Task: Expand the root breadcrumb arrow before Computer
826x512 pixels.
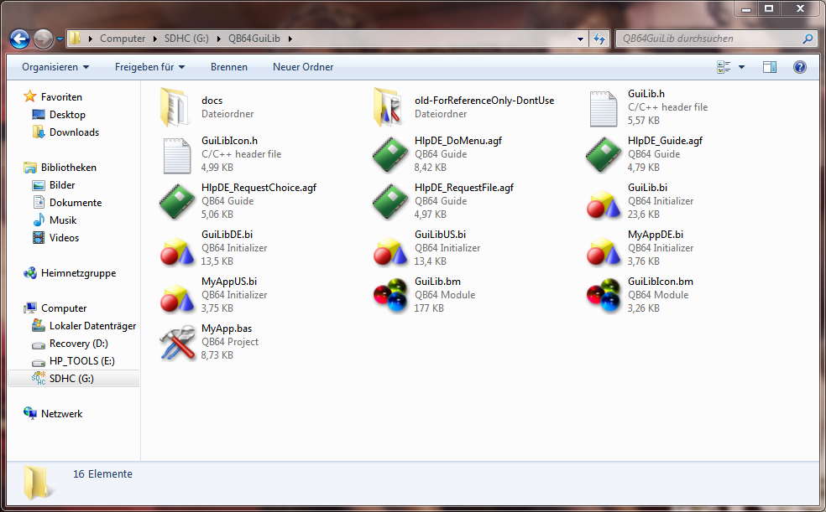Action: (x=91, y=39)
